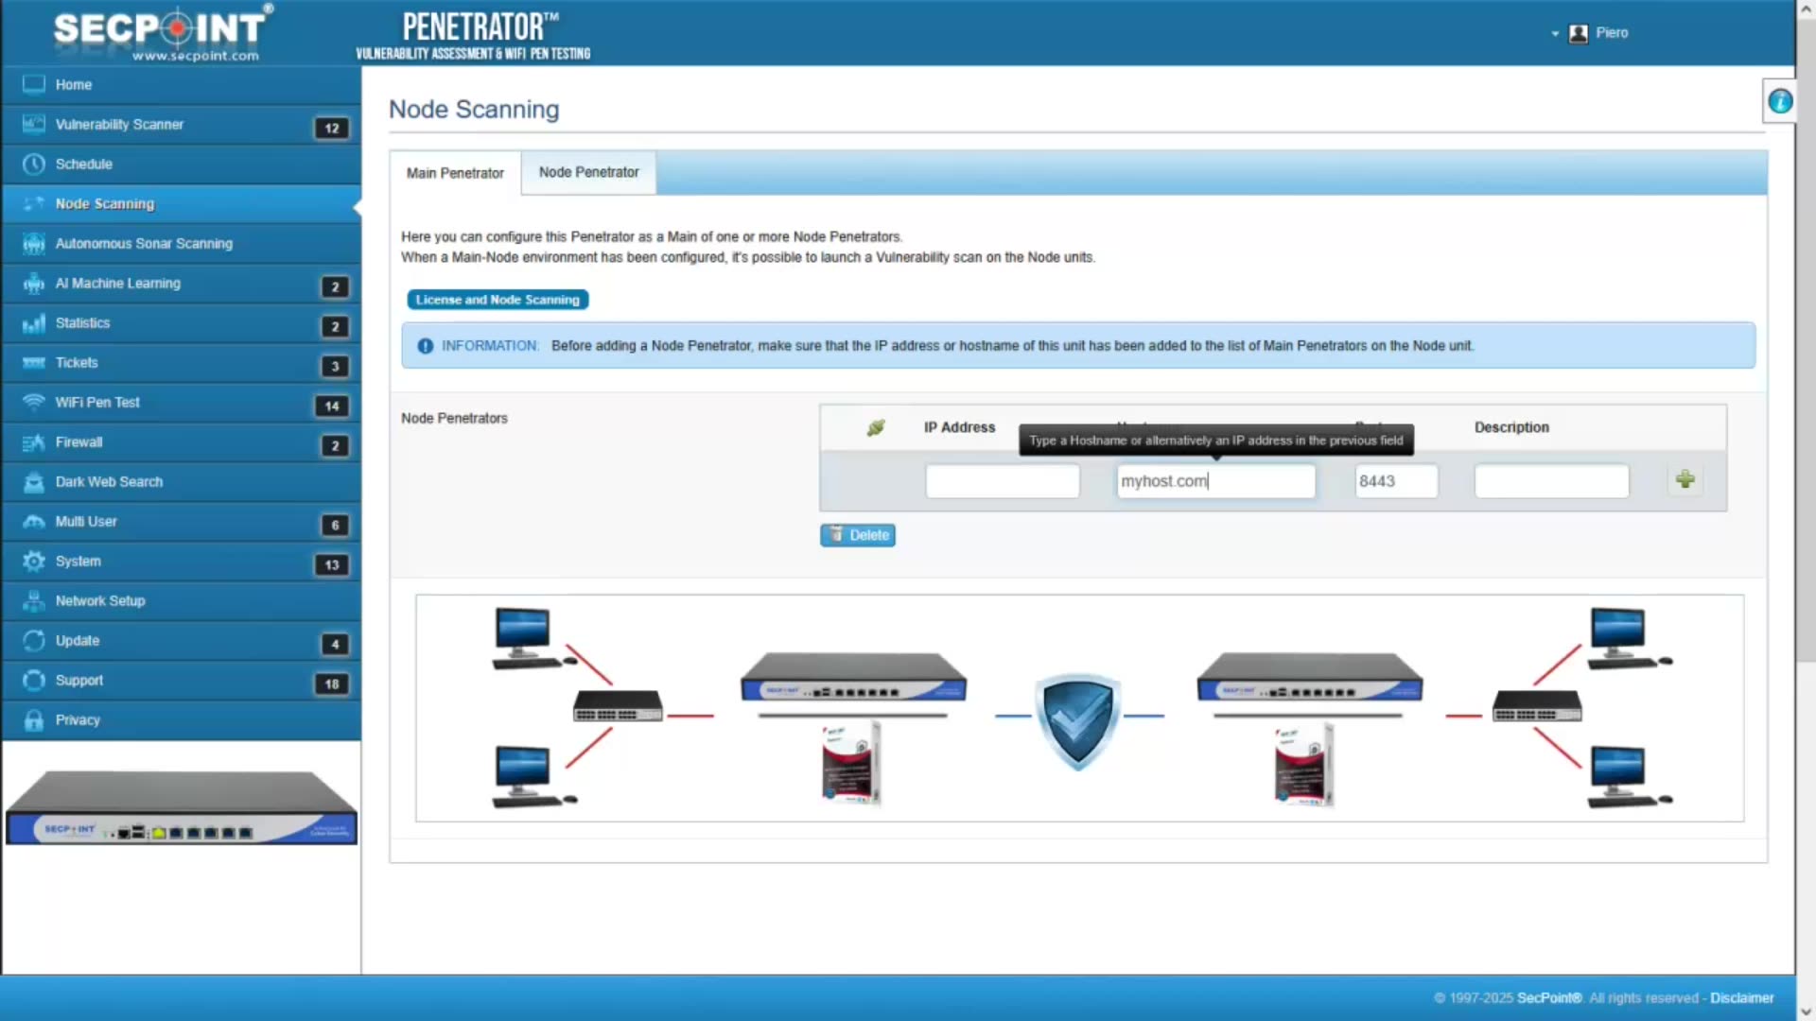This screenshot has height=1021, width=1816.
Task: Open the WiFi Pen Test section
Action: click(x=96, y=402)
